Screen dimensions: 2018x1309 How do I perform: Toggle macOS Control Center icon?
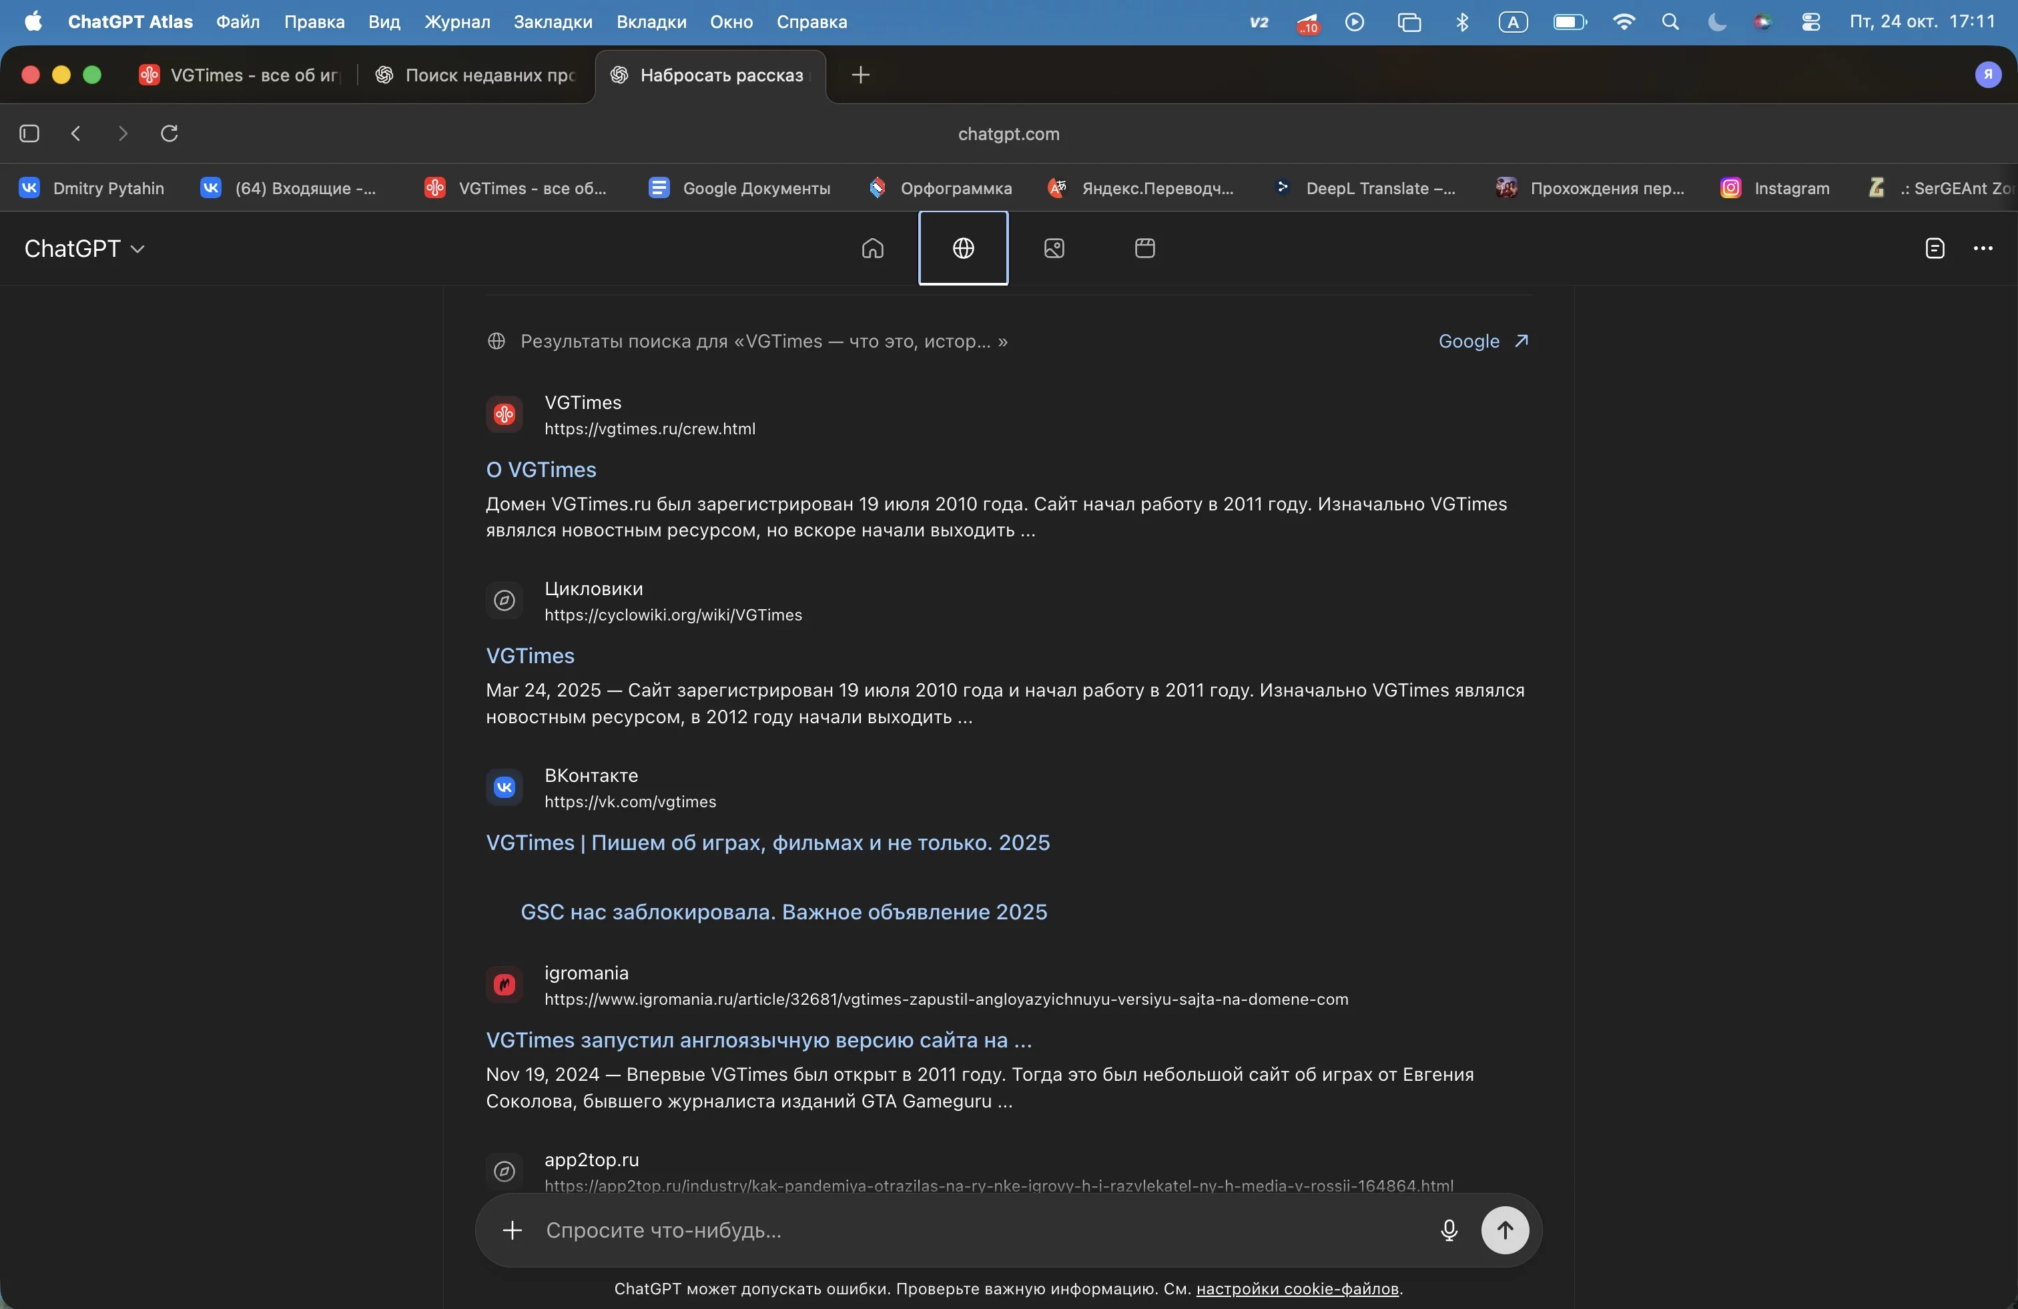point(1810,22)
